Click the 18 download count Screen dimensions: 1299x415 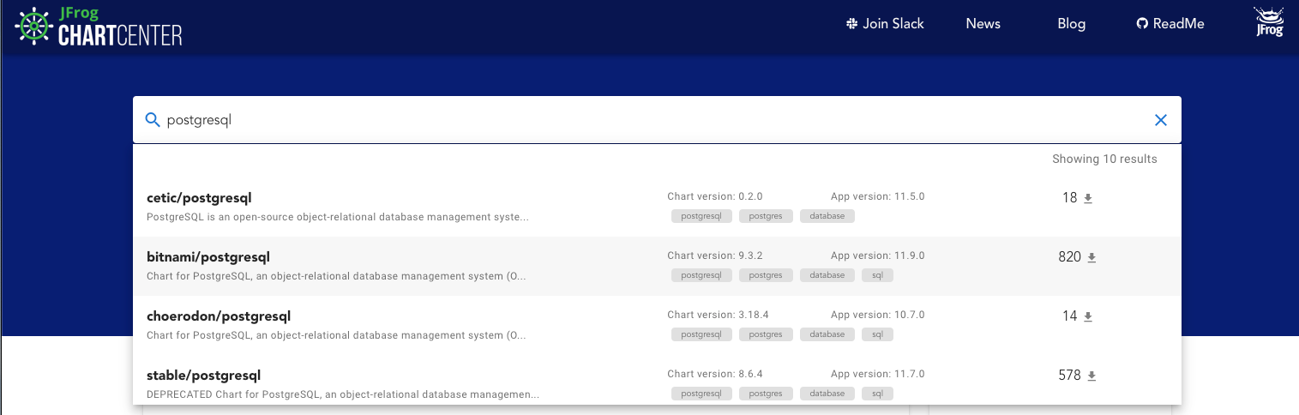pyautogui.click(x=1069, y=197)
